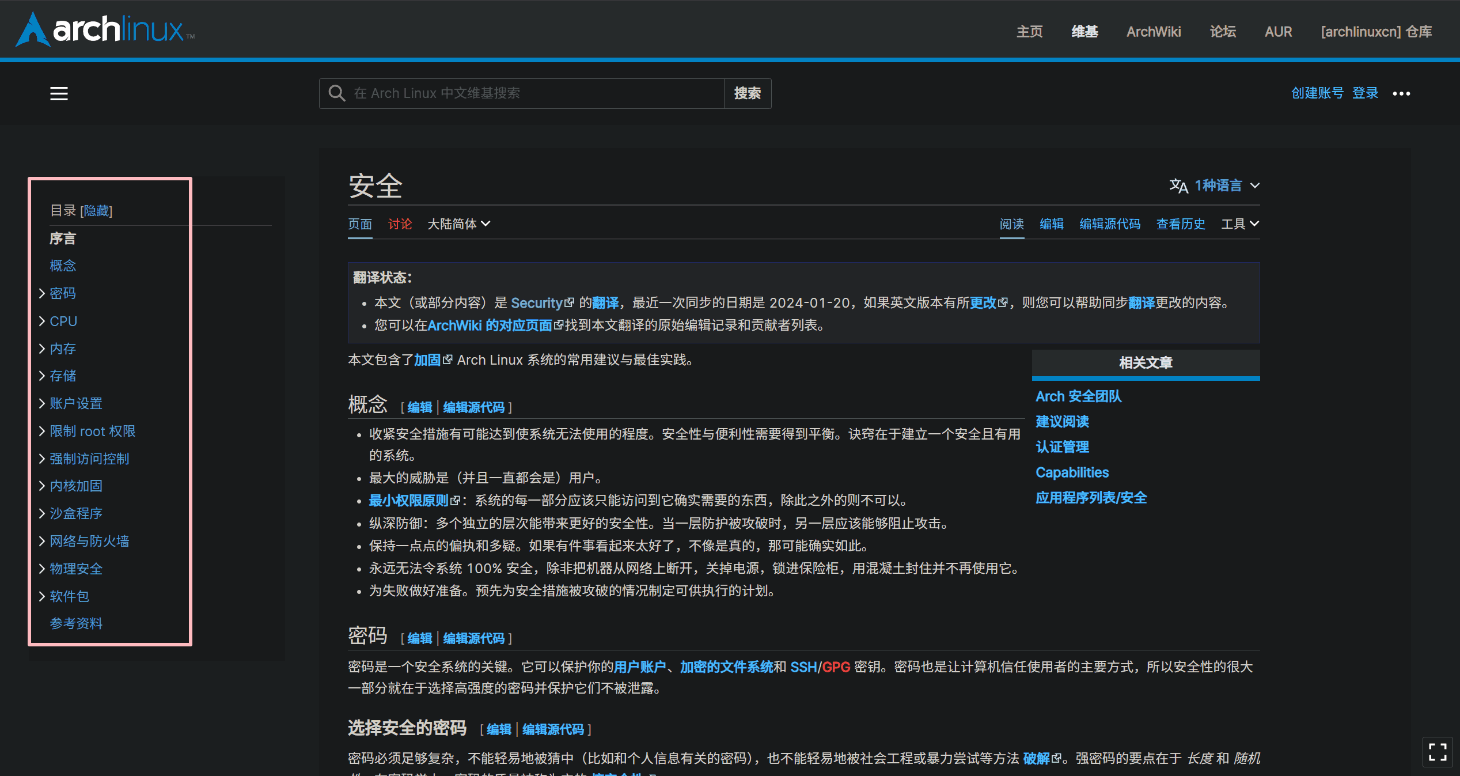Open the 加密的文件系统 link
The height and width of the screenshot is (776, 1460).
point(727,667)
